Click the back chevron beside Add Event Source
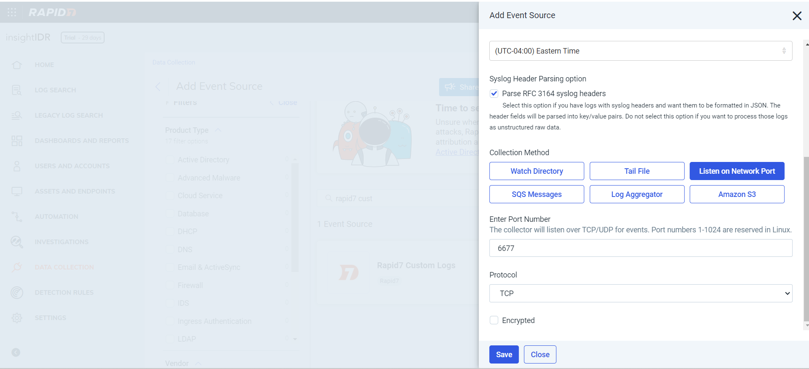The height and width of the screenshot is (369, 809). pos(158,87)
